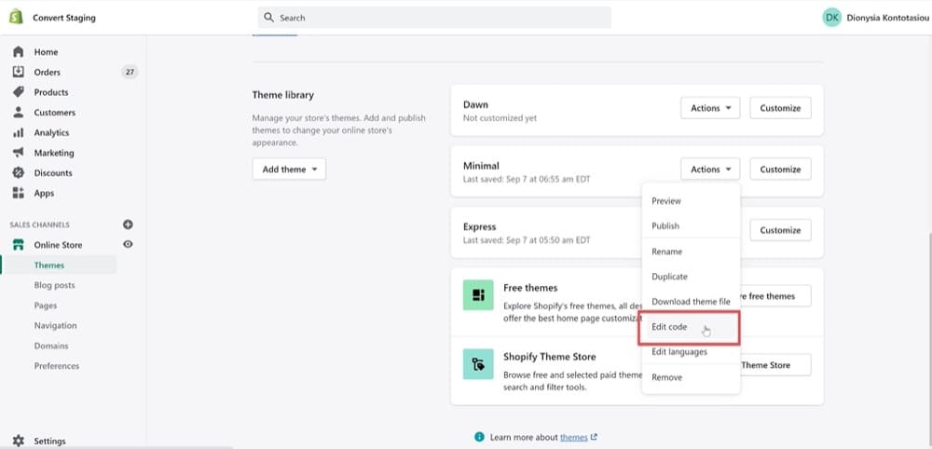Image resolution: width=932 pixels, height=449 pixels.
Task: Expand the Add theme dropdown
Action: tap(289, 170)
